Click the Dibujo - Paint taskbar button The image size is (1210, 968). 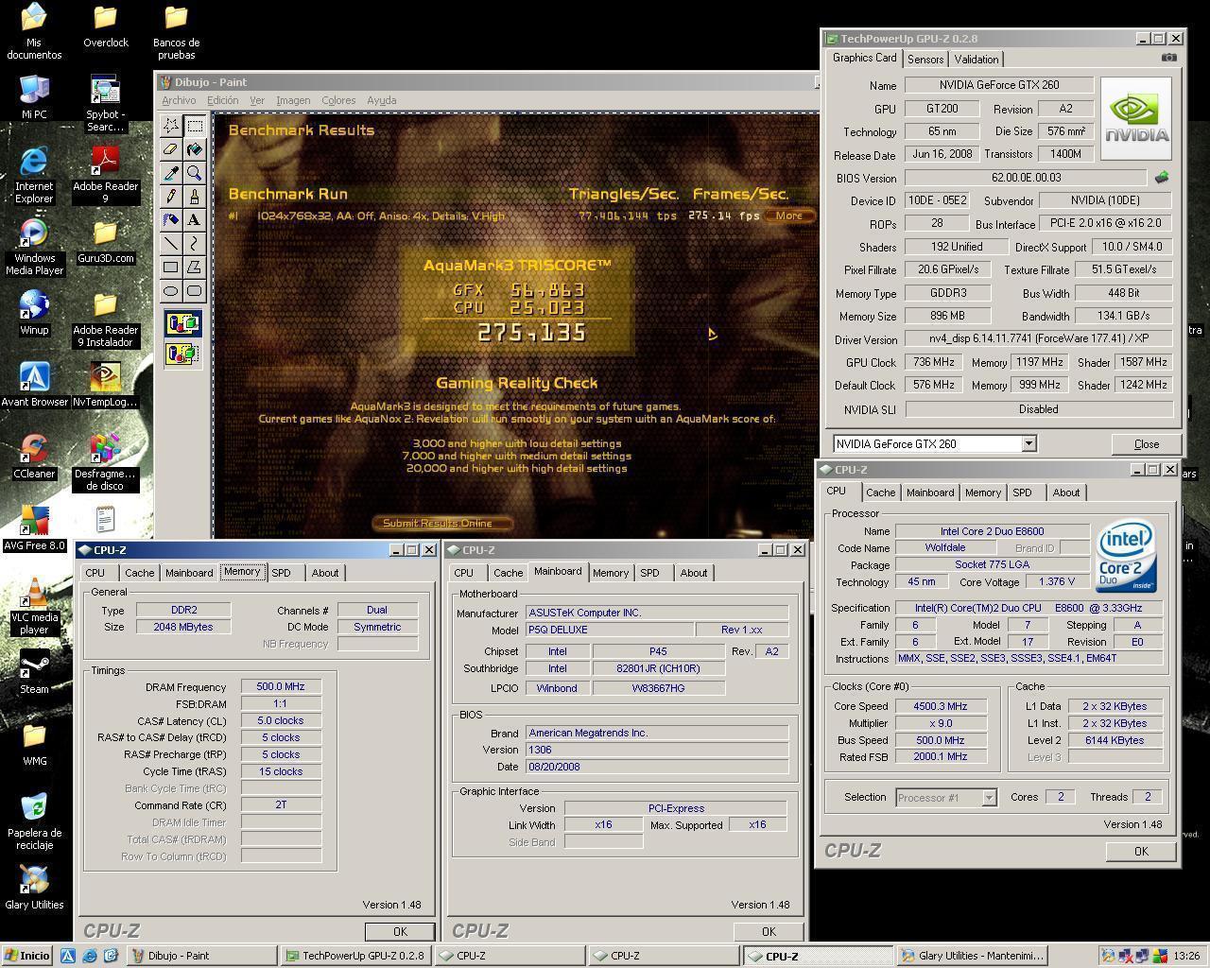(x=202, y=956)
